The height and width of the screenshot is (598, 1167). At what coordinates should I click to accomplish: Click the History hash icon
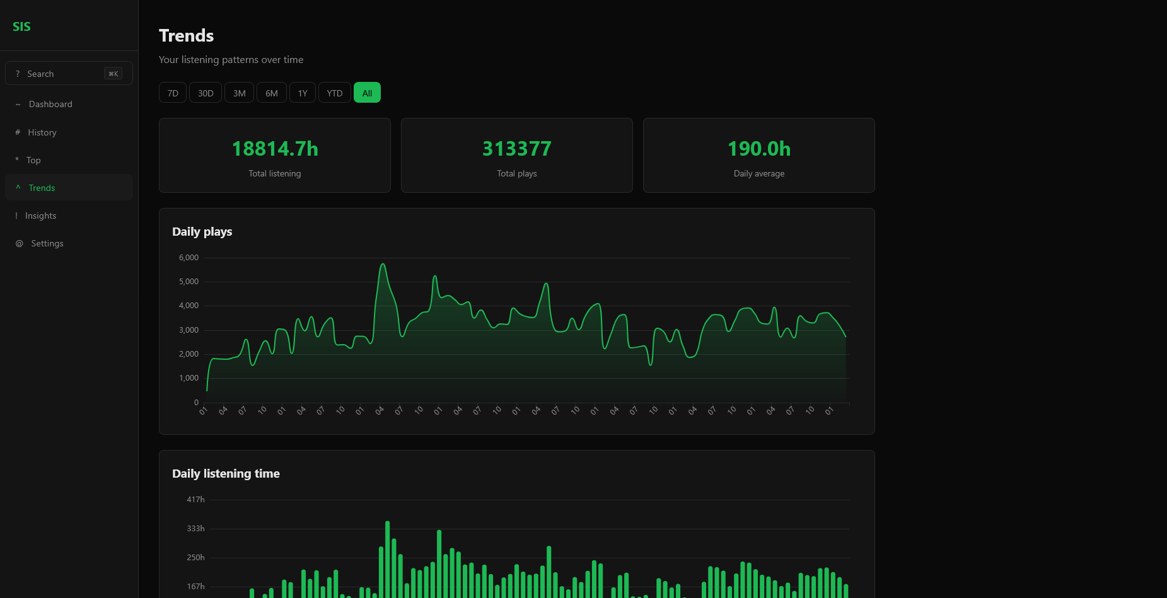pyautogui.click(x=18, y=132)
